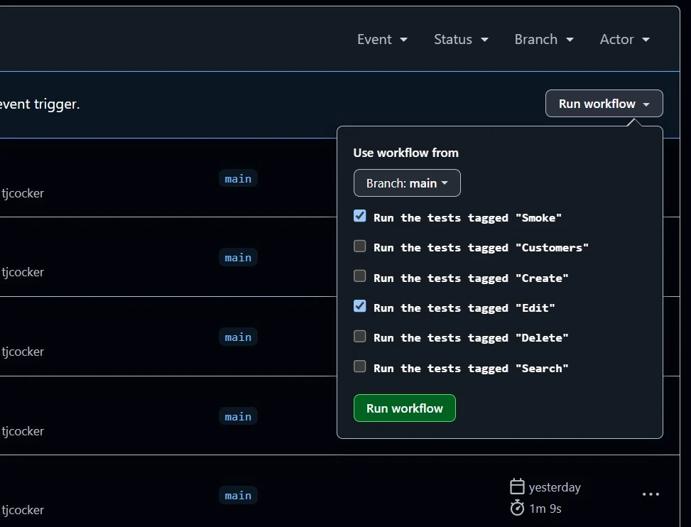The height and width of the screenshot is (527, 691).
Task: Click the main branch label in yesterday's run
Action: (x=238, y=496)
